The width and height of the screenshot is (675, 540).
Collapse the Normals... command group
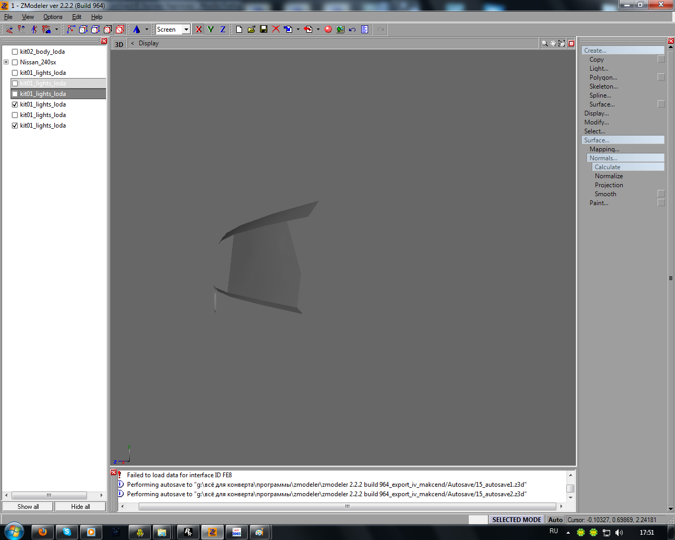[x=625, y=158]
